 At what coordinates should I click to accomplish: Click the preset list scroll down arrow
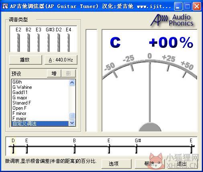tap(72, 123)
